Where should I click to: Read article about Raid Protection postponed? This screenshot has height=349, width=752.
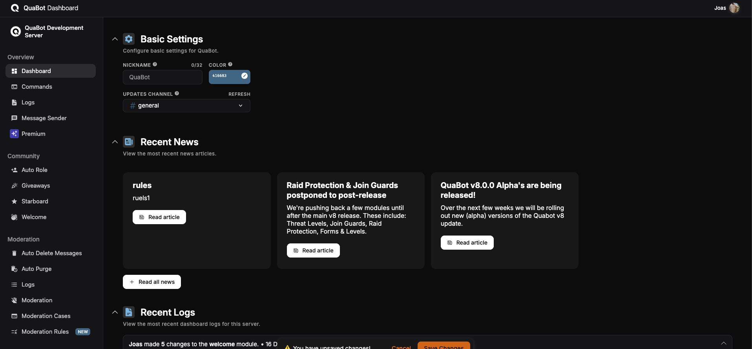313,250
